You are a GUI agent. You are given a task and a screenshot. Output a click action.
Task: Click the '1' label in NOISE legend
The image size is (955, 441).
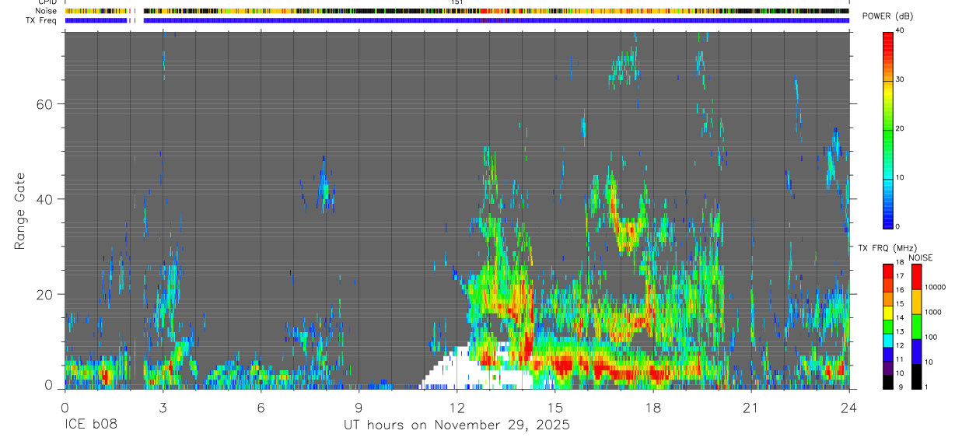click(x=926, y=387)
